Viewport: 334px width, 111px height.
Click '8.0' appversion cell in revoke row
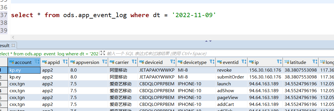click(88, 70)
